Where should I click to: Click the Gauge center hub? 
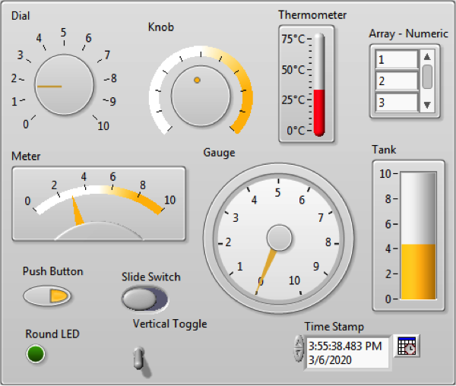click(x=279, y=238)
